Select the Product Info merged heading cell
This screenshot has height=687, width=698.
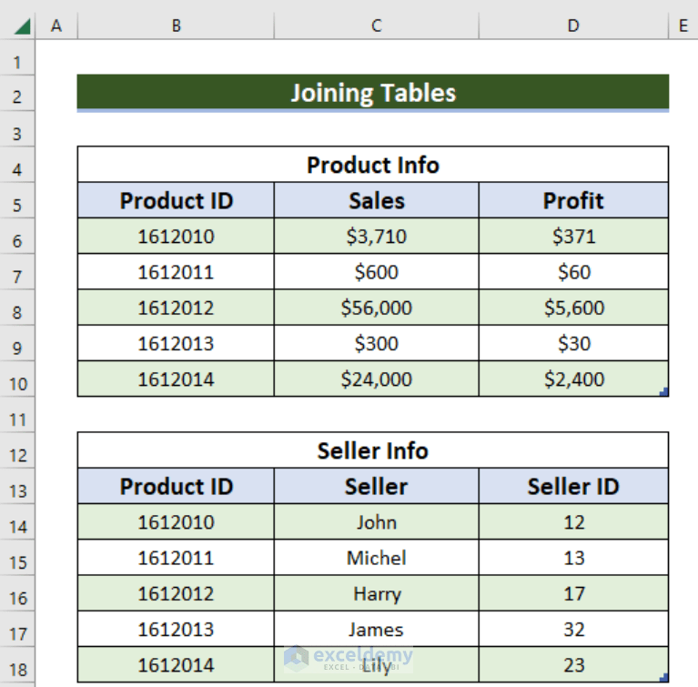[x=373, y=165]
